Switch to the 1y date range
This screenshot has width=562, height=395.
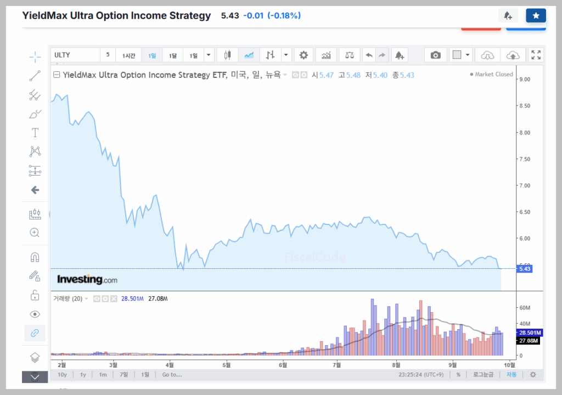pos(83,375)
